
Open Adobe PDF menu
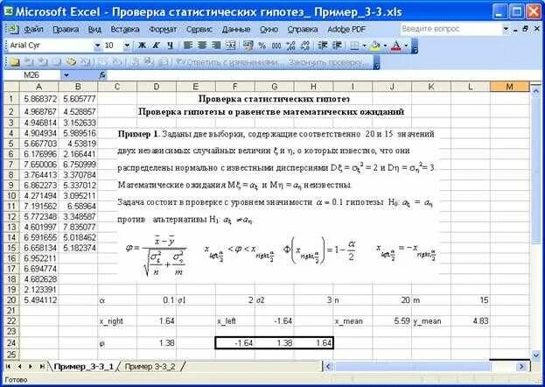[346, 29]
